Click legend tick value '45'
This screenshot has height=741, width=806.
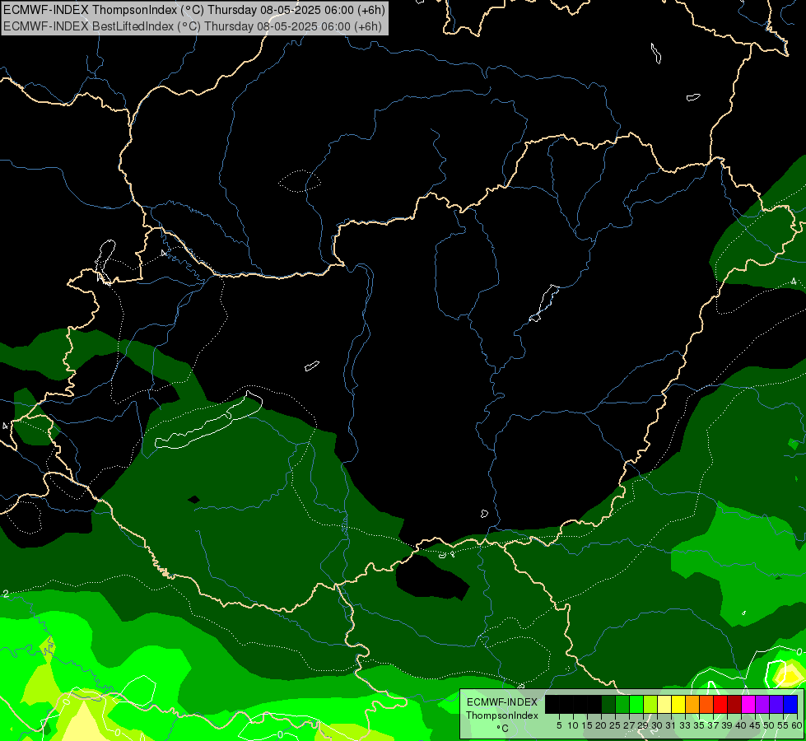click(755, 725)
